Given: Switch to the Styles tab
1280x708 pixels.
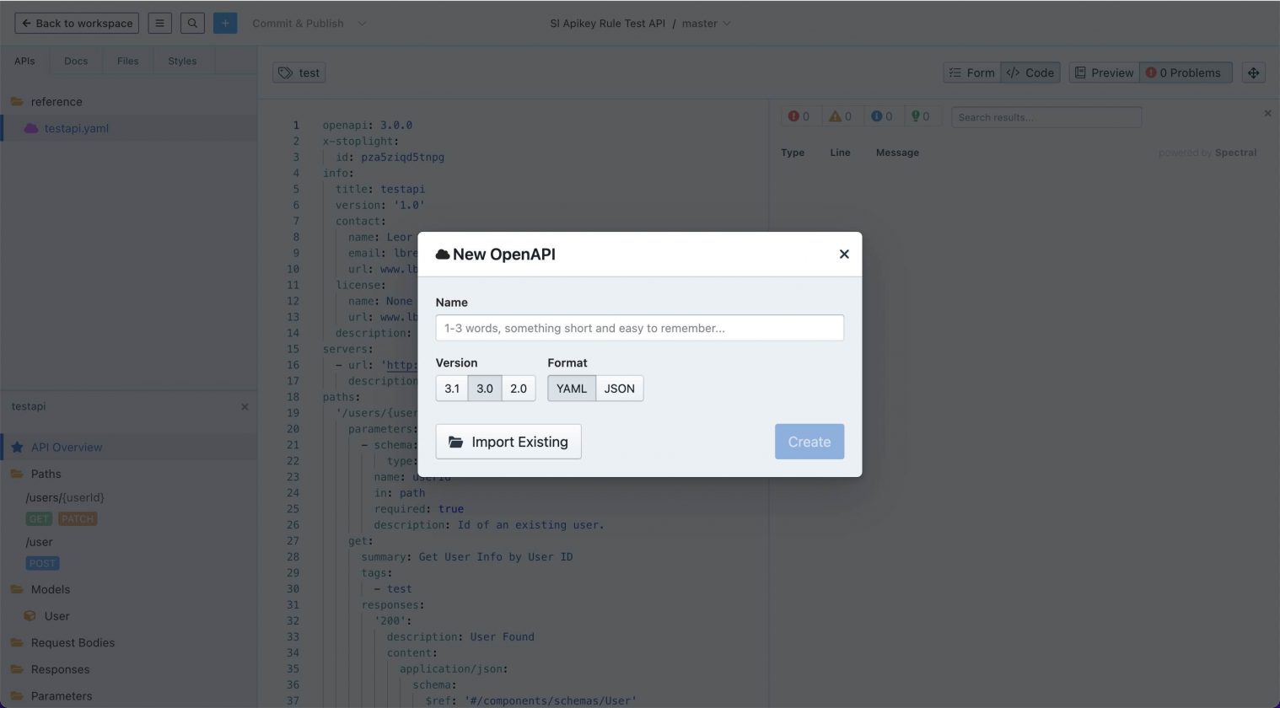Looking at the screenshot, I should click(181, 60).
